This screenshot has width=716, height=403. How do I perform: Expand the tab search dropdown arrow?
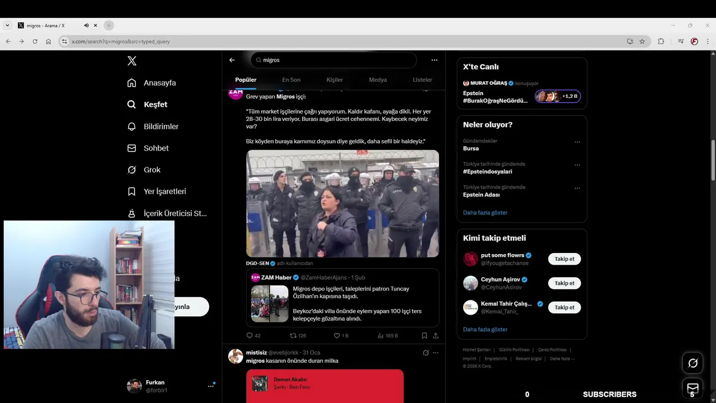7,25
